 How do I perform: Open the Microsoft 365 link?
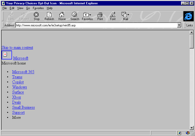(23, 72)
